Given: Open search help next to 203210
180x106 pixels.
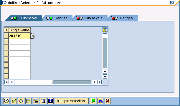Looking at the screenshot, I should click(x=33, y=36).
